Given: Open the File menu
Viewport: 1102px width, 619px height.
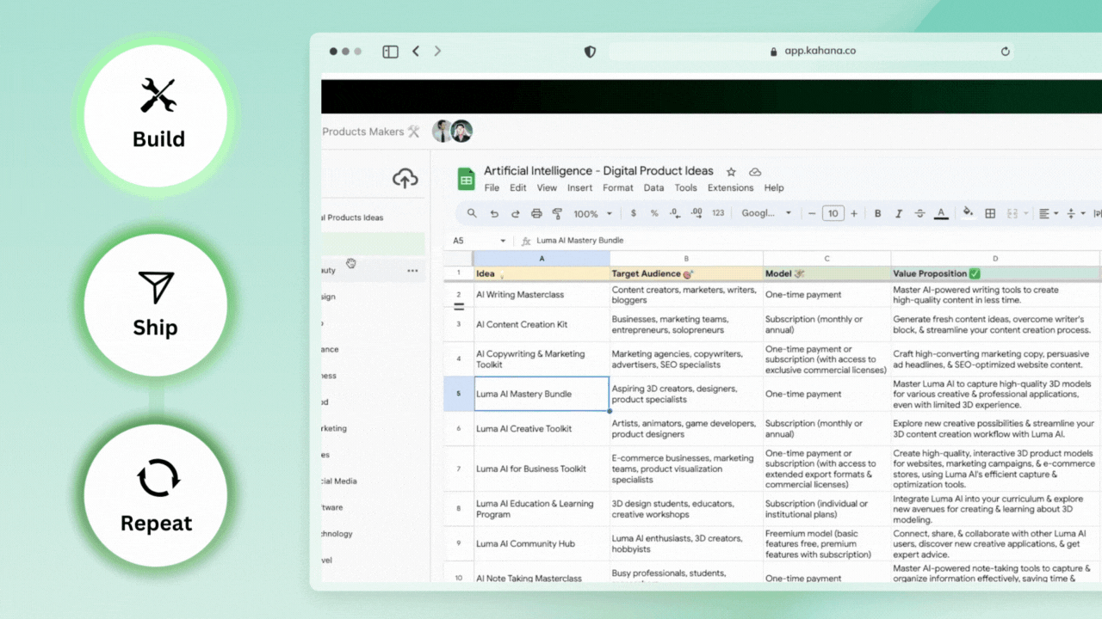Looking at the screenshot, I should tap(492, 187).
